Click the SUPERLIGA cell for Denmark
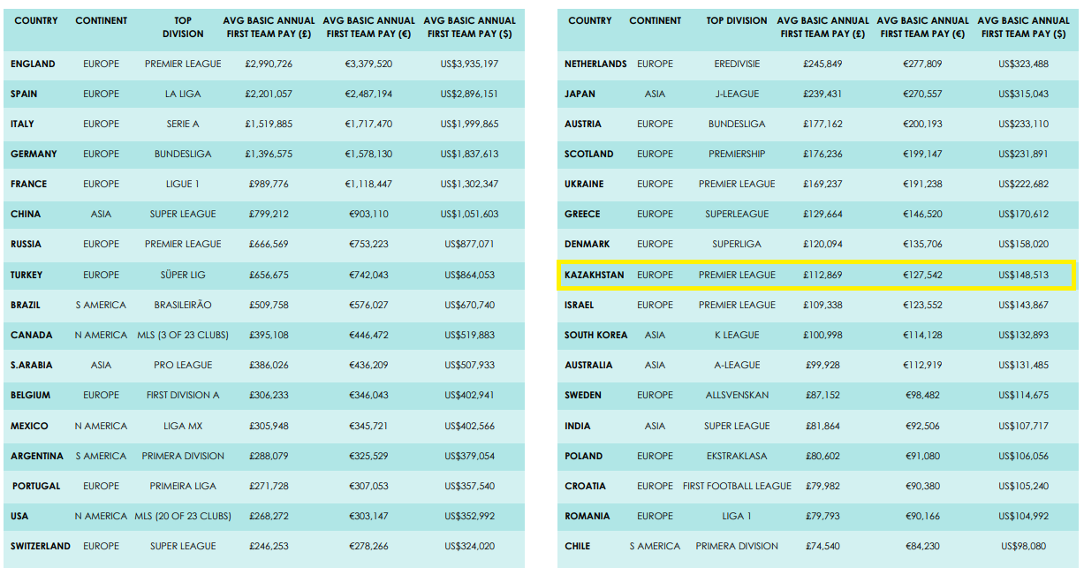The image size is (1084, 575). (737, 244)
